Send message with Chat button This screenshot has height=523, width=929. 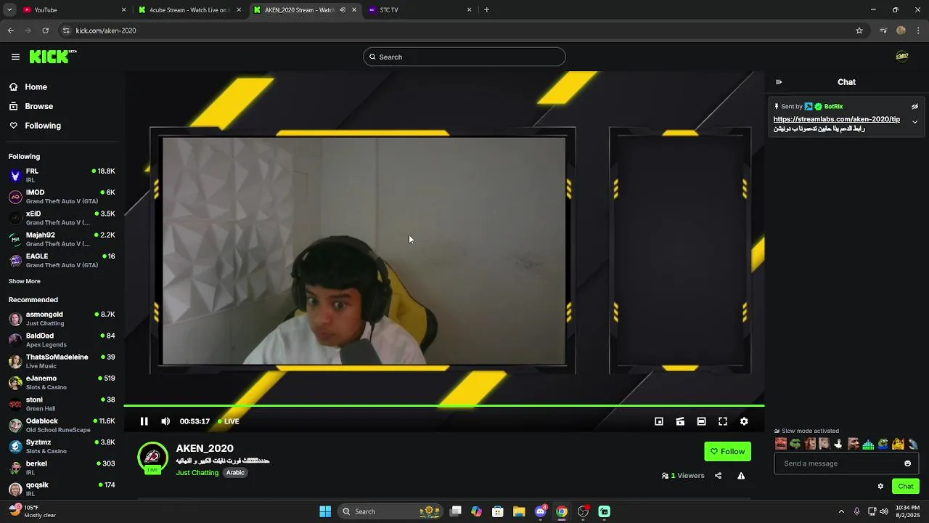[905, 486]
